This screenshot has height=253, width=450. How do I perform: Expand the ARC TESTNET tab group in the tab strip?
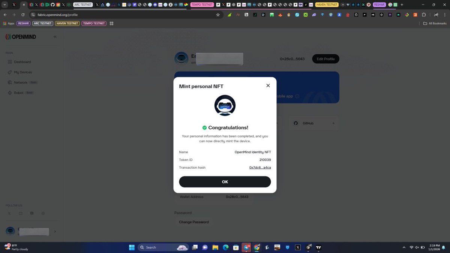(83, 5)
